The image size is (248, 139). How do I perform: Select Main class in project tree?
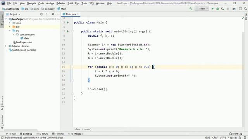[24, 38]
